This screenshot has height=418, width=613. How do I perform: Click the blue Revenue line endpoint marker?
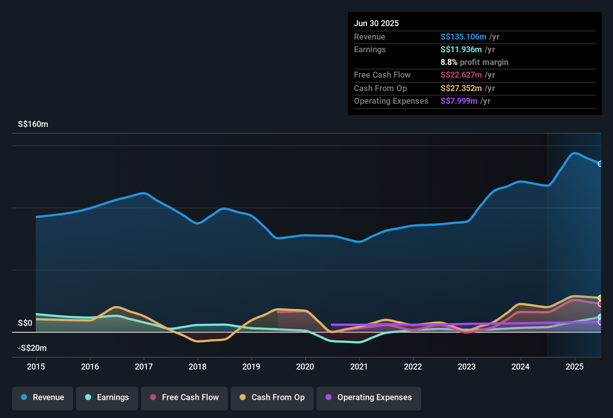coord(600,164)
